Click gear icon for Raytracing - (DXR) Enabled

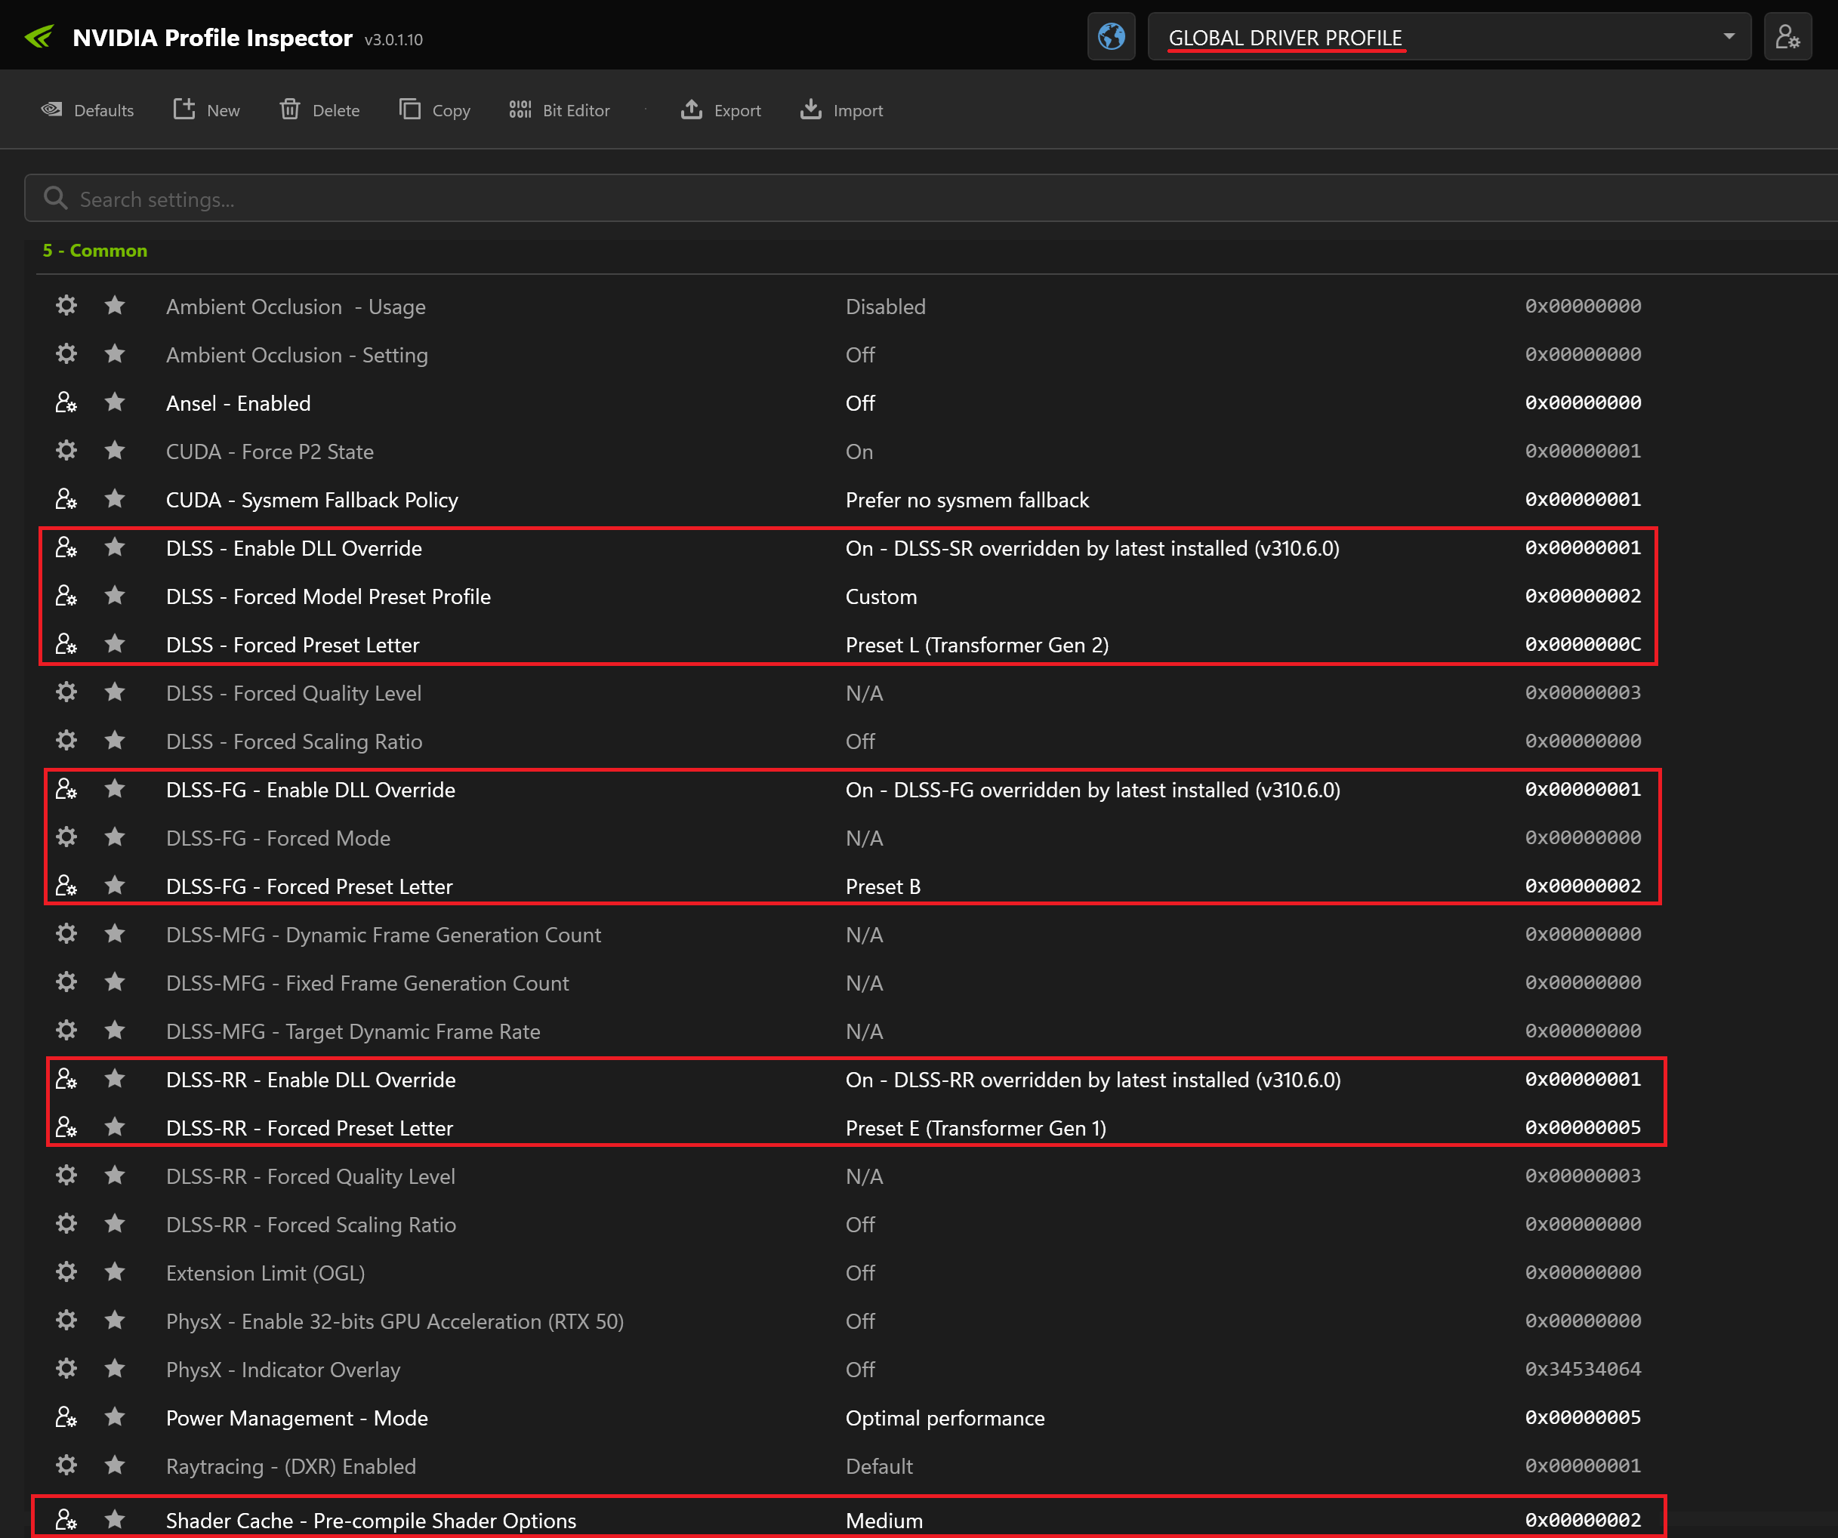pyautogui.click(x=66, y=1466)
